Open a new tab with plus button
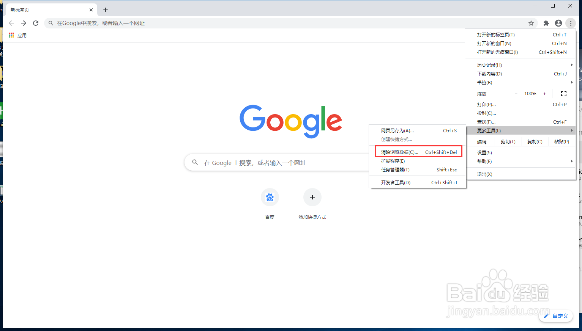Viewport: 582px width, 331px height. point(106,10)
